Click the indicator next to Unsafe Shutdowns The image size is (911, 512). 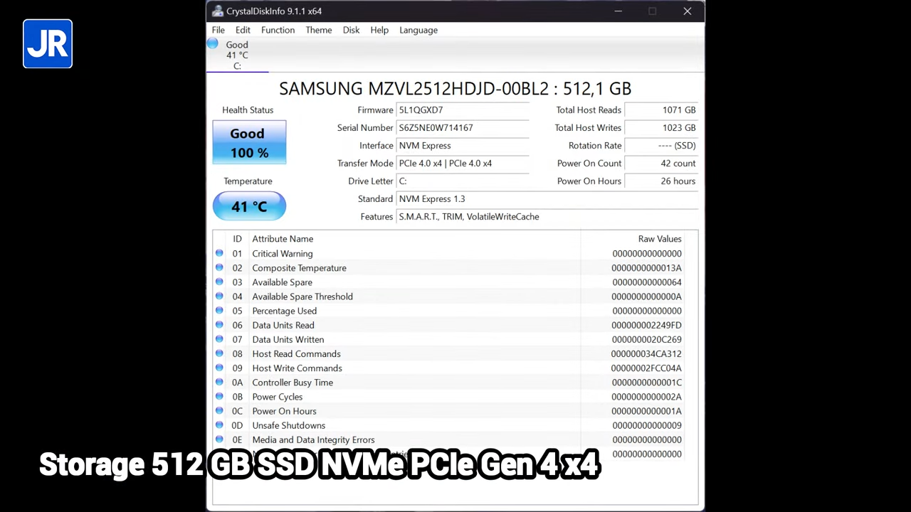[x=219, y=425]
